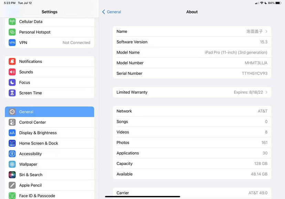This screenshot has width=285, height=199.
Task: Tap the Wi-Fi status icon in status bar
Action: pos(262,3)
